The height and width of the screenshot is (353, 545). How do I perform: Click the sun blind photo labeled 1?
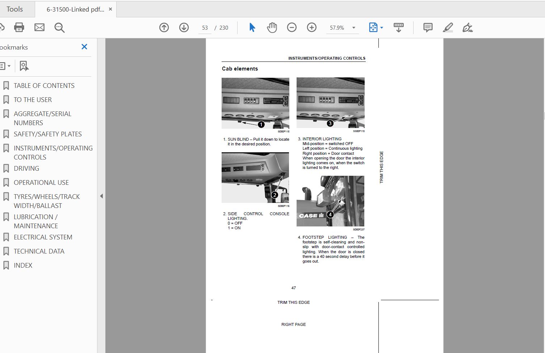[255, 103]
